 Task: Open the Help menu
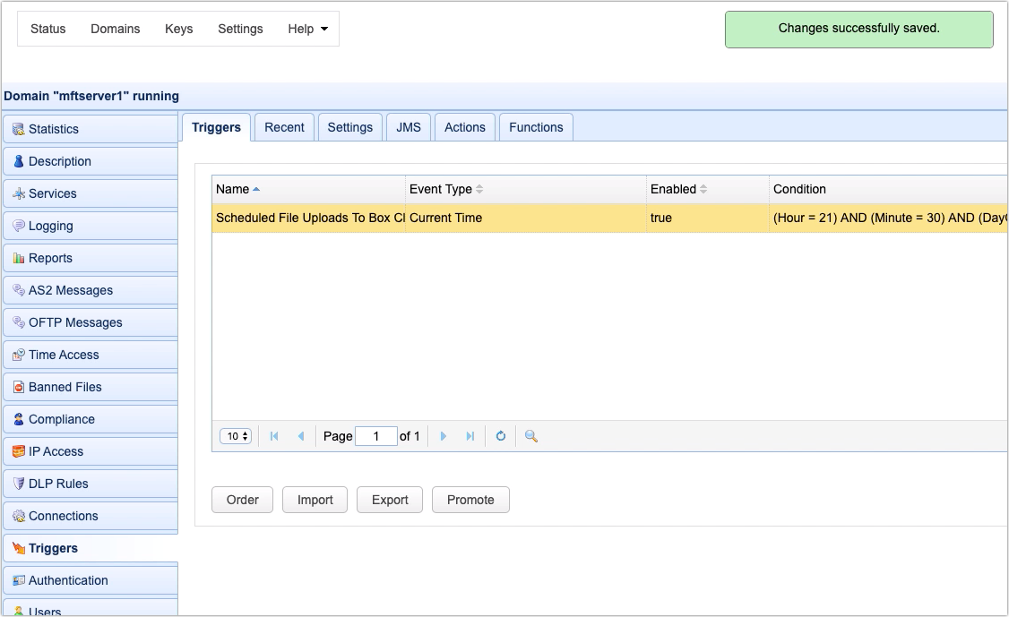click(x=307, y=29)
